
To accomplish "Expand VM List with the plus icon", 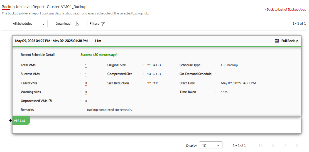I will [11, 120].
